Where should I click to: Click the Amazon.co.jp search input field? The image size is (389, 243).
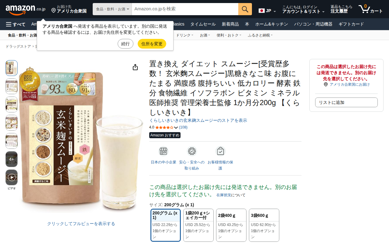point(185,9)
